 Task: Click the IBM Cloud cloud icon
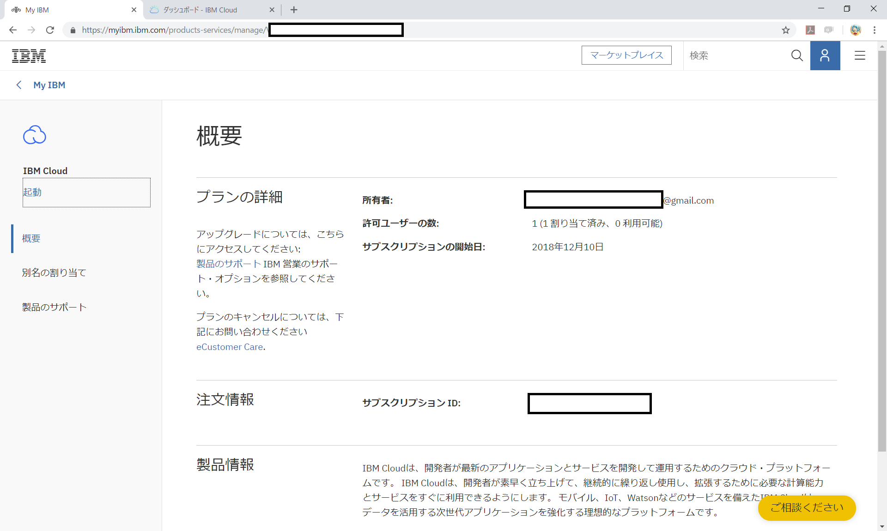click(35, 135)
